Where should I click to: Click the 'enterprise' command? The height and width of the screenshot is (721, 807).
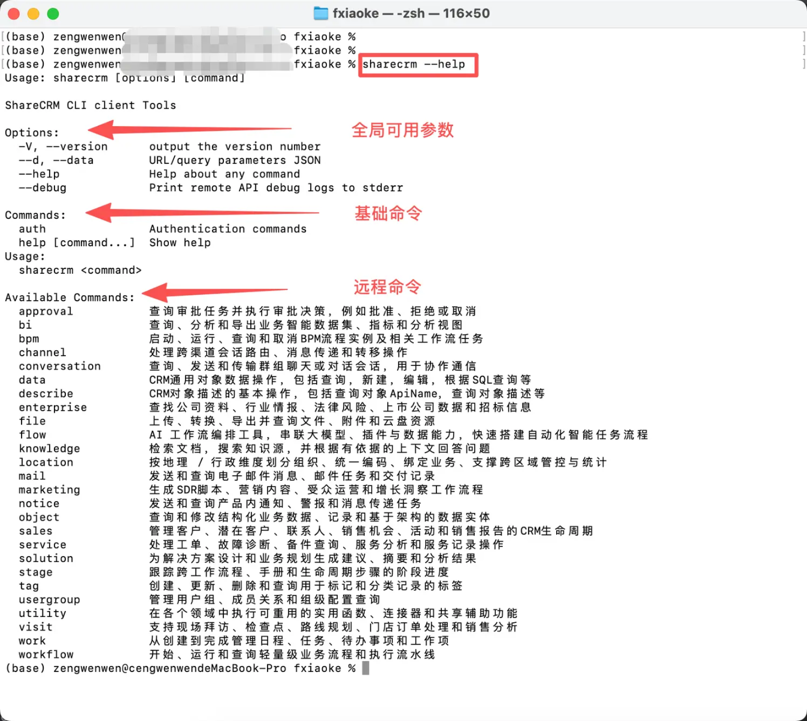click(x=53, y=408)
